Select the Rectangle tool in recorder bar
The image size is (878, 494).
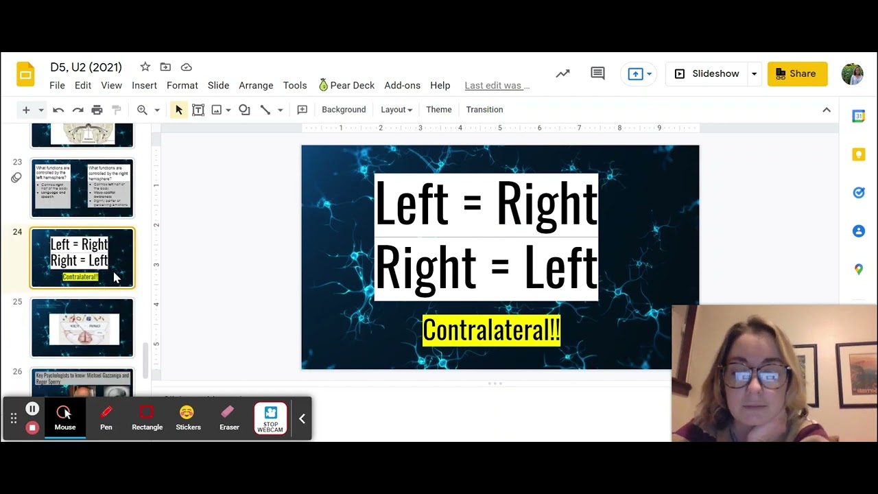click(147, 418)
